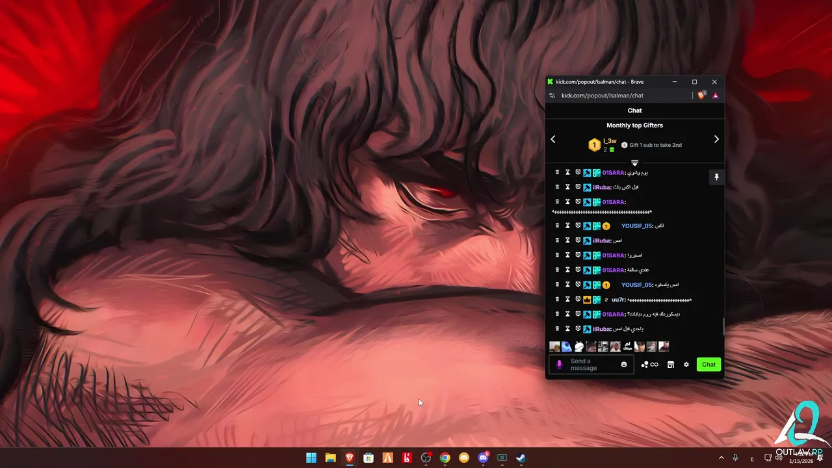
Task: Open OBS Studio from the taskbar
Action: coord(426,458)
